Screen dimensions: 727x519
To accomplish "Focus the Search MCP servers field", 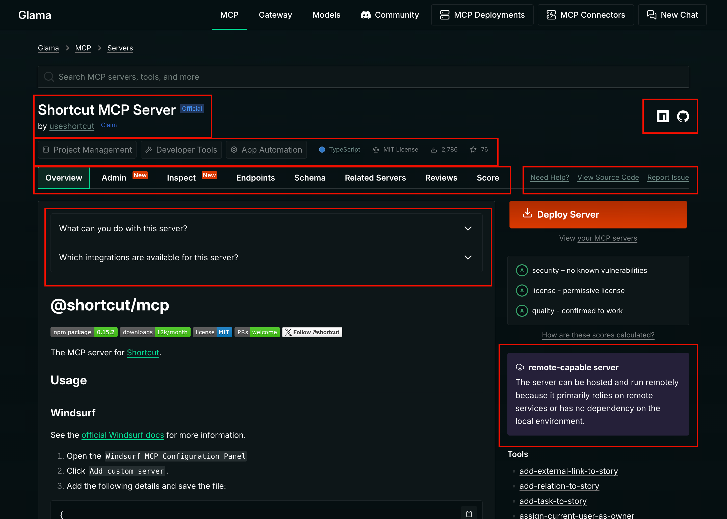I will point(363,77).
